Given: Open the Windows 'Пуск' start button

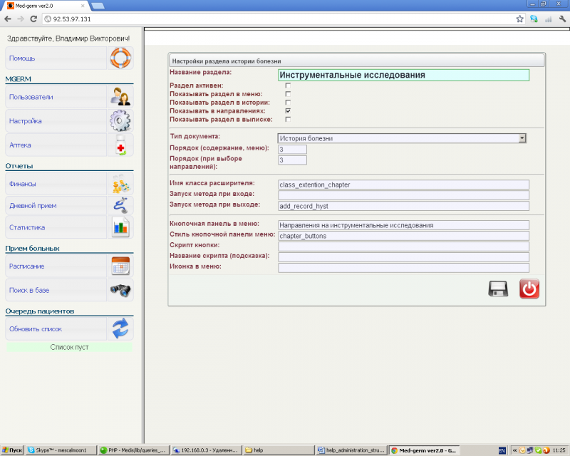Looking at the screenshot, I should [13, 450].
